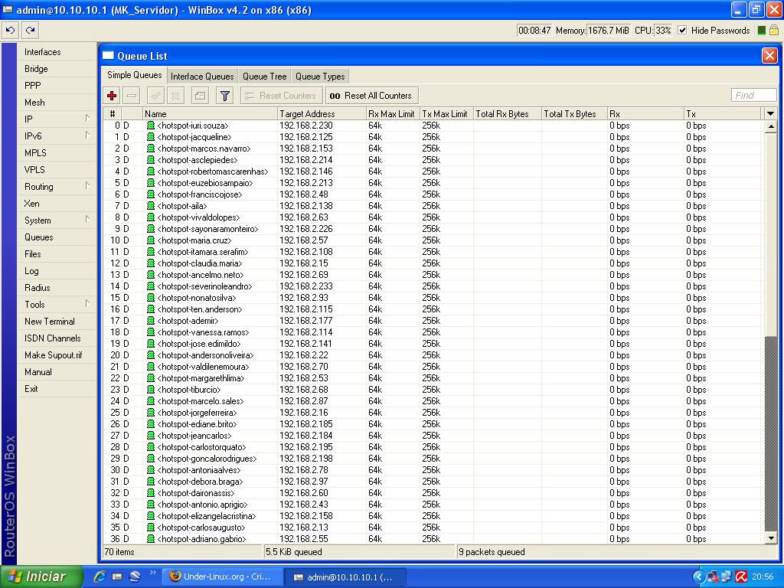Image resolution: width=784 pixels, height=588 pixels.
Task: Click queue icon of hotspot-iuri.souza
Action: pyautogui.click(x=151, y=126)
